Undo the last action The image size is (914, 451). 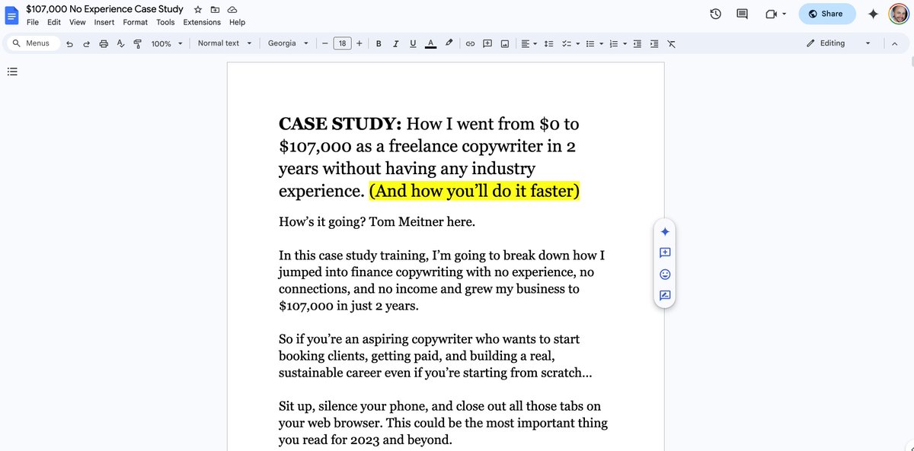pyautogui.click(x=69, y=43)
